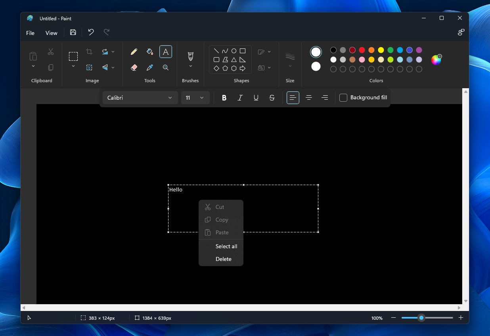This screenshot has height=336, width=490.
Task: Click Delete in the context menu
Action: (223, 259)
